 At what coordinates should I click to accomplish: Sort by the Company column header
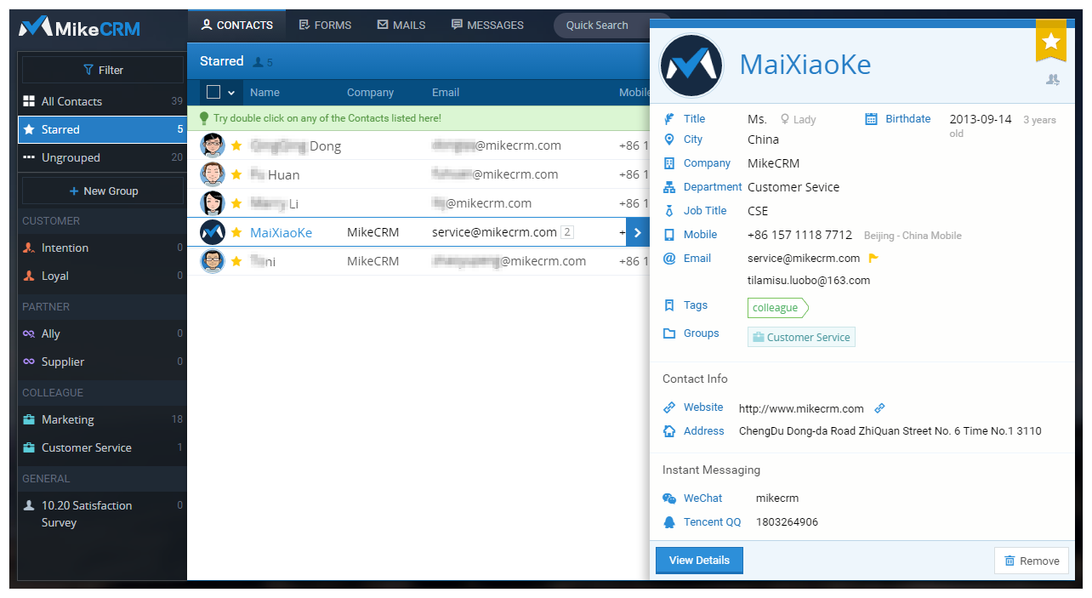coord(370,93)
